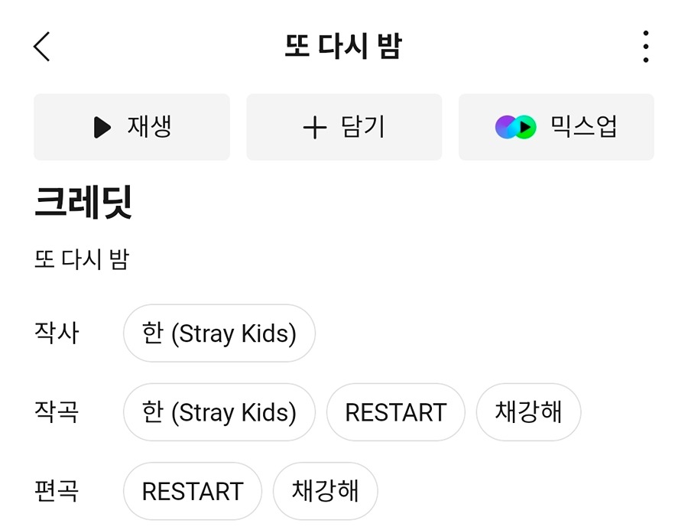The width and height of the screenshot is (688, 530).
Task: Tap the 작곡 label
Action: click(57, 412)
